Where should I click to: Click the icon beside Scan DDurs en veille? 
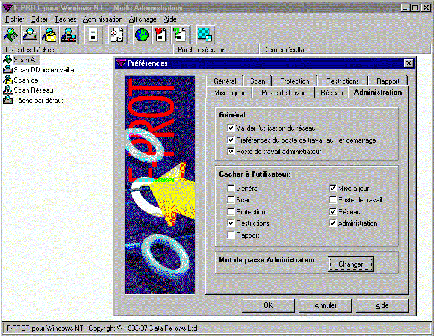[x=8, y=69]
